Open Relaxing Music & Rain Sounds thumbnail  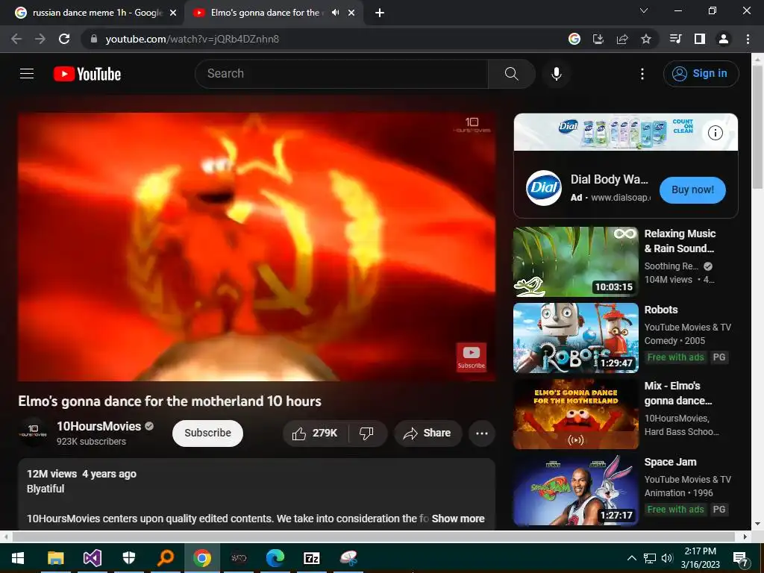point(576,262)
